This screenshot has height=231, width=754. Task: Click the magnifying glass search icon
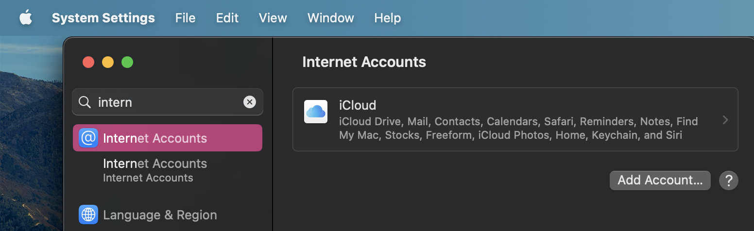coord(85,102)
